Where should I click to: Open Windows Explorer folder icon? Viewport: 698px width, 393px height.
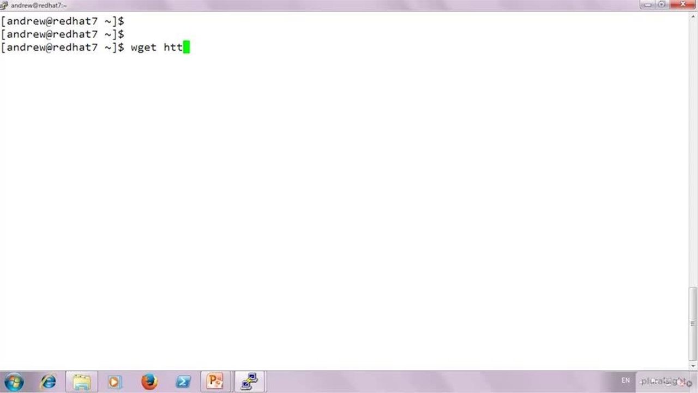[82, 382]
